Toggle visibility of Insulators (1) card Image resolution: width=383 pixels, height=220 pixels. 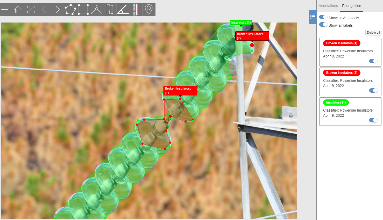point(373,120)
